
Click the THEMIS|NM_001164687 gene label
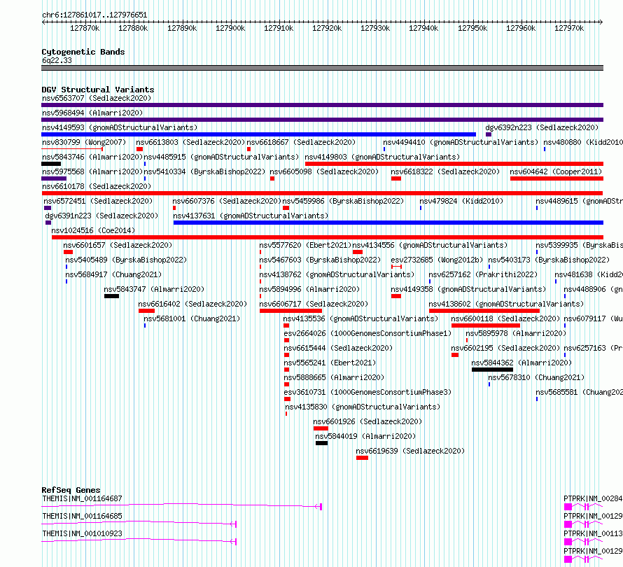(82, 498)
